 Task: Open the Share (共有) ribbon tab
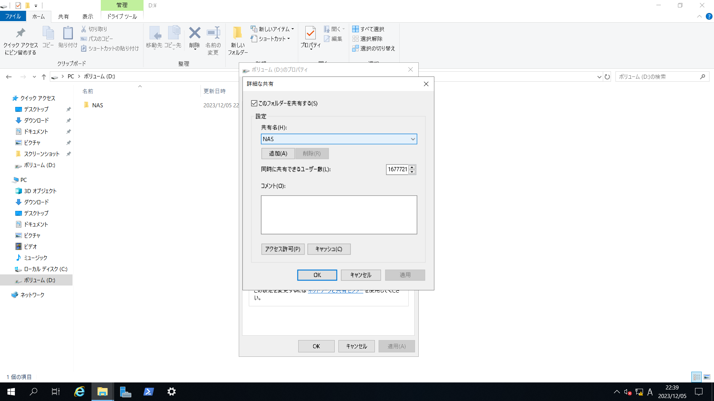coord(63,16)
